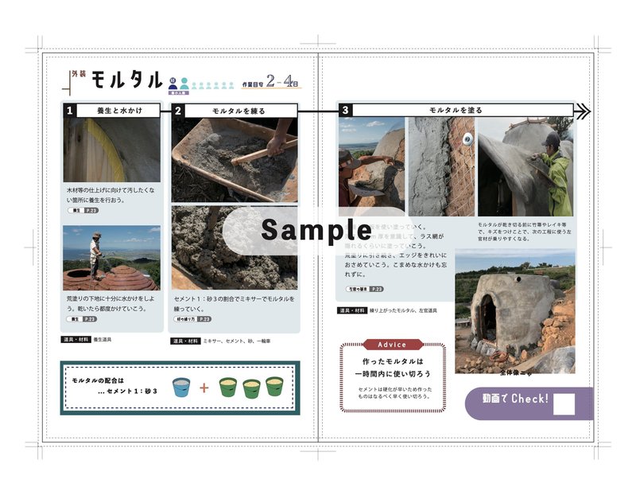The height and width of the screenshot is (495, 636).
Task: Click the caption 全体像 under dome photo
Action: [x=514, y=372]
